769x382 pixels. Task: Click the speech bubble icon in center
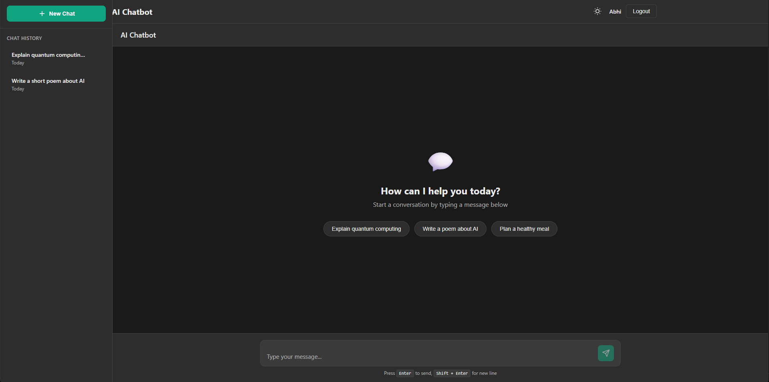click(440, 162)
